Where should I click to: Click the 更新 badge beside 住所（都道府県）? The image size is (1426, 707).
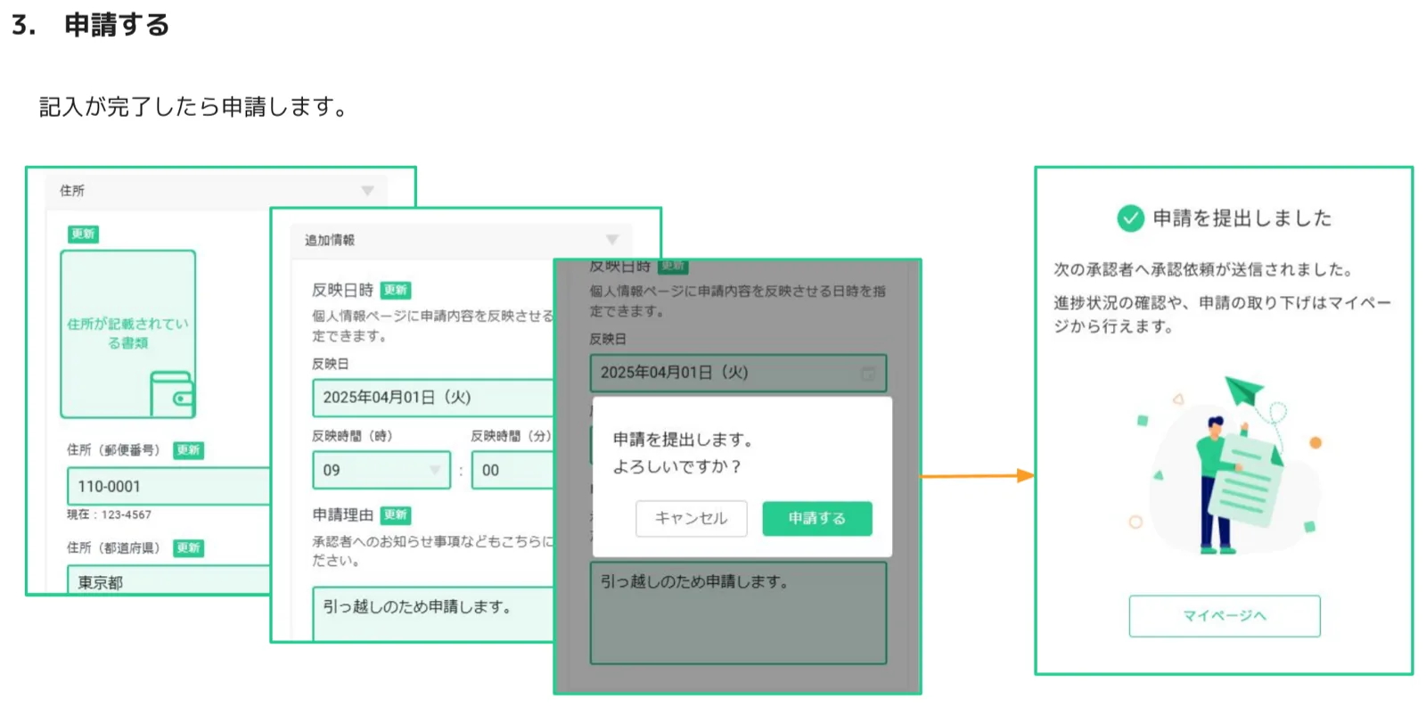tap(188, 547)
